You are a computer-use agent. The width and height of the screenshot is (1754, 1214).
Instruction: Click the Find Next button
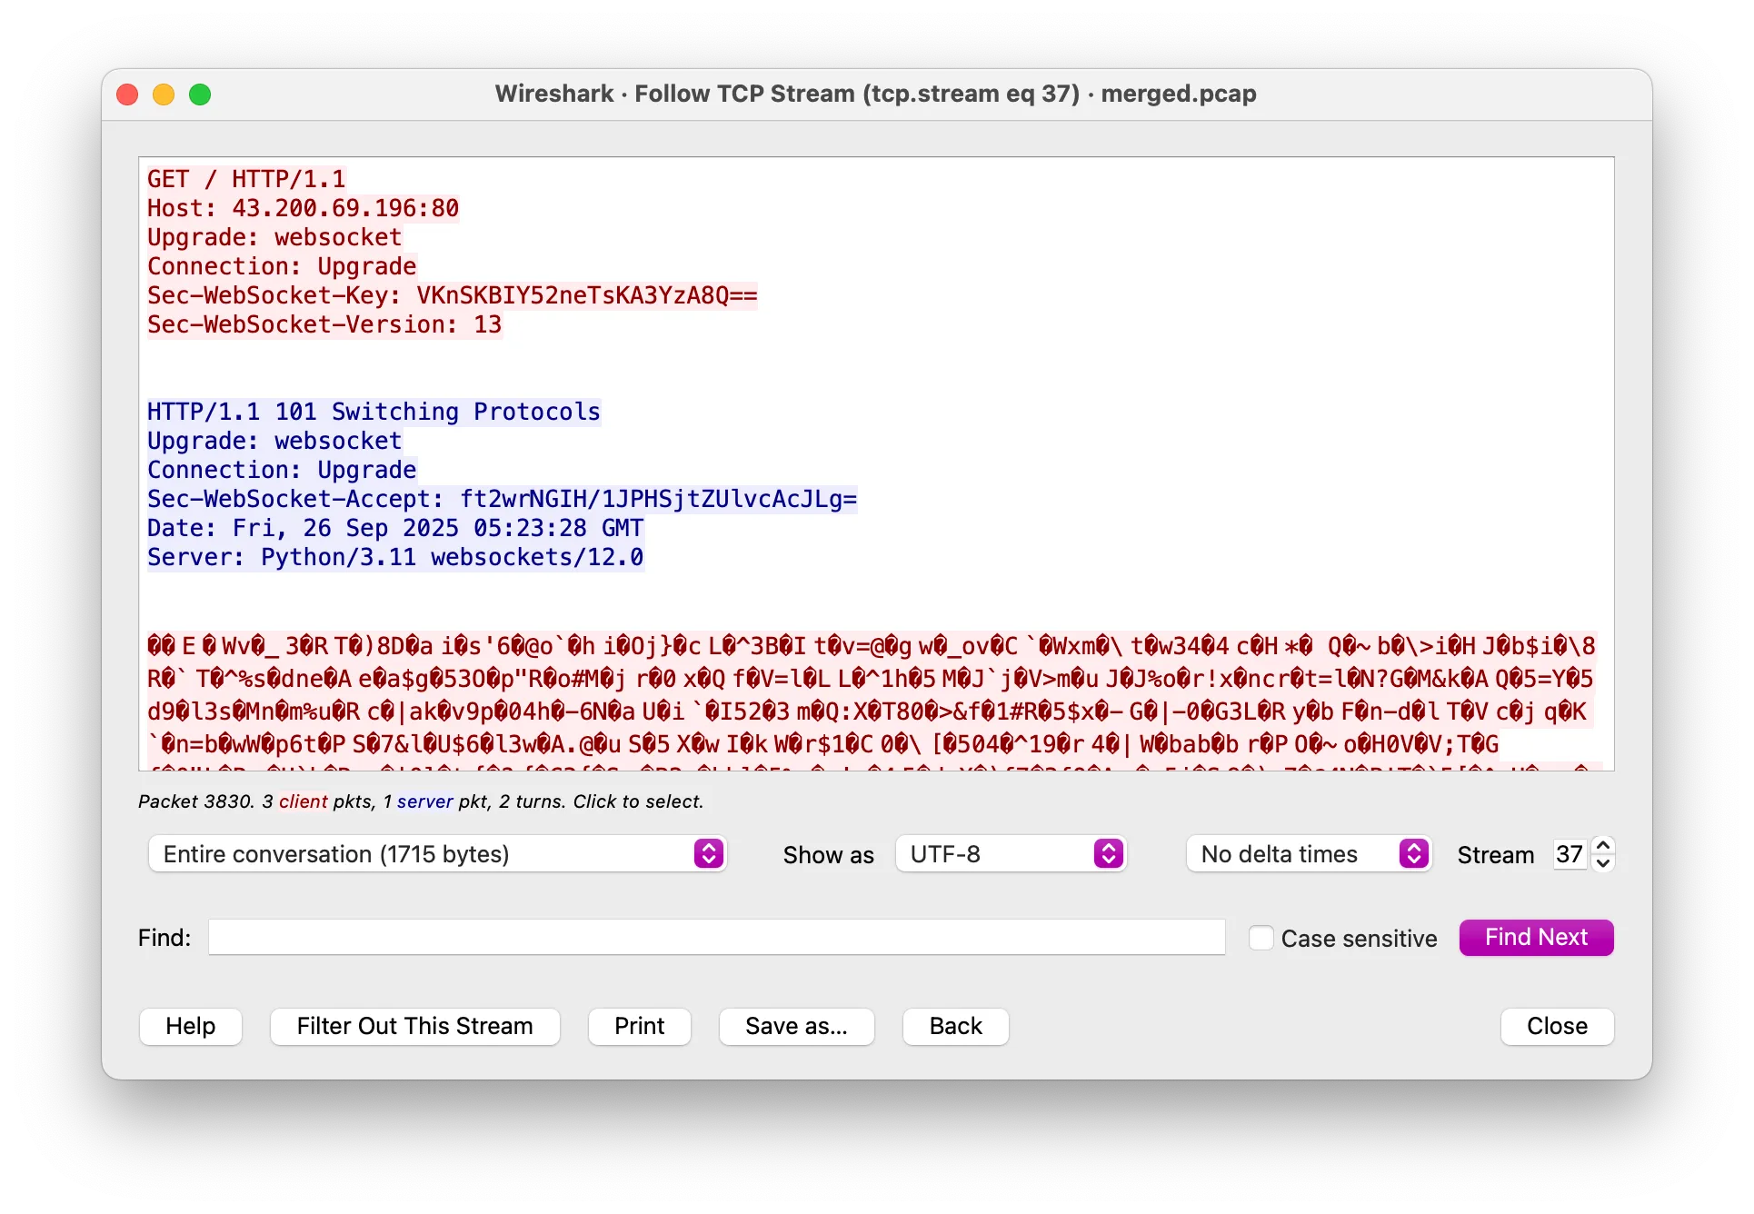click(1535, 937)
